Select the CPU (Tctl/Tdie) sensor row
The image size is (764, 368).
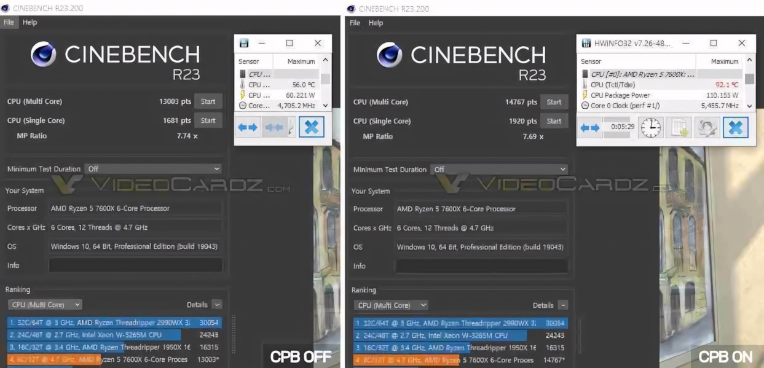coord(661,85)
